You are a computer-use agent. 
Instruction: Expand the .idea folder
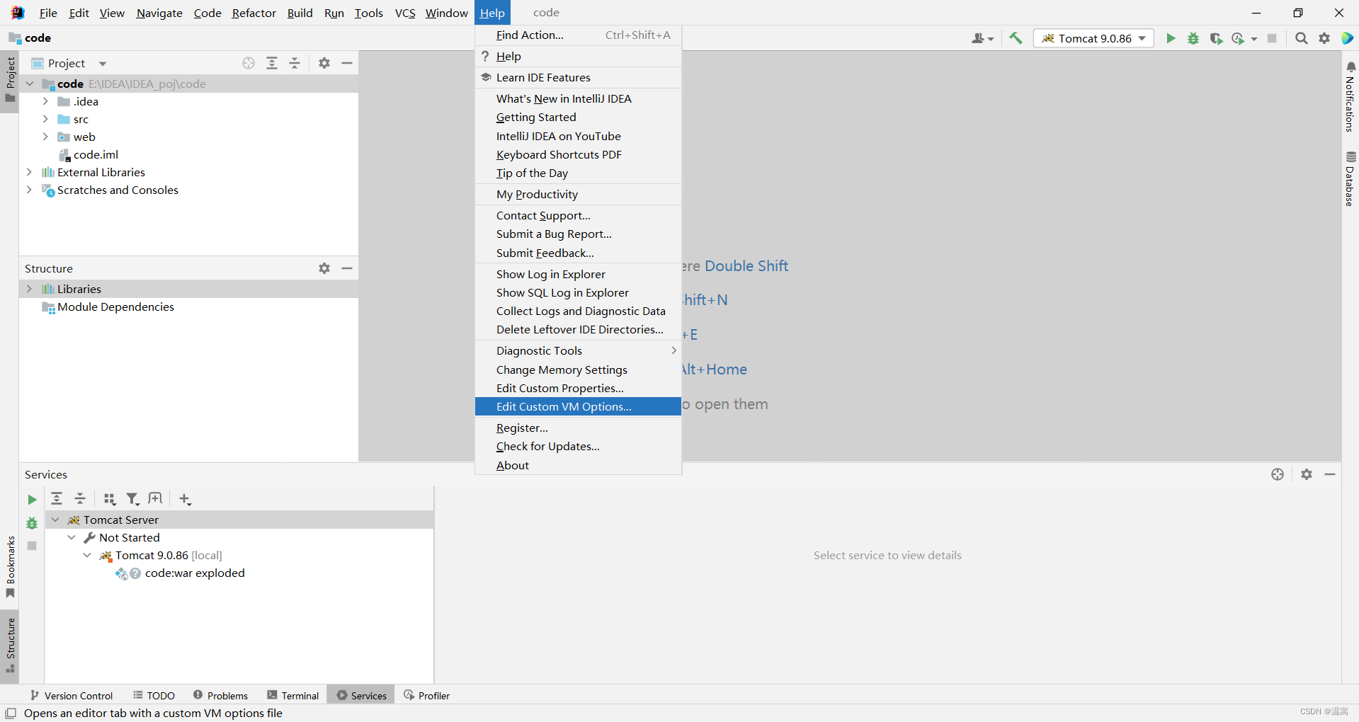click(x=45, y=101)
